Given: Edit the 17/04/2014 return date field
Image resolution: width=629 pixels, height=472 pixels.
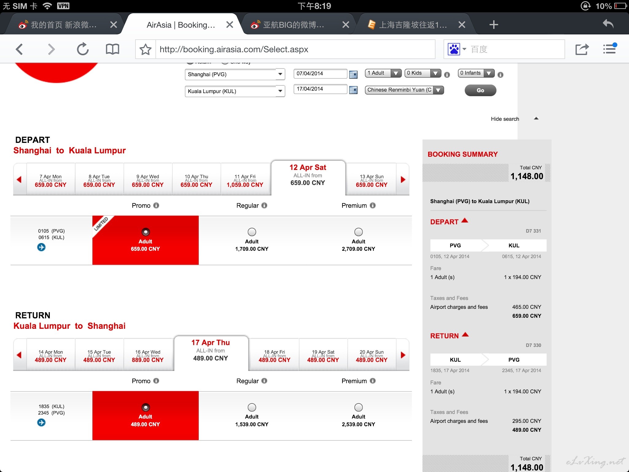Looking at the screenshot, I should point(320,89).
